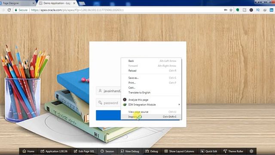Activate Quick Edit in developer toolbar
Viewport: 275px width, 155px height.
pos(209,151)
